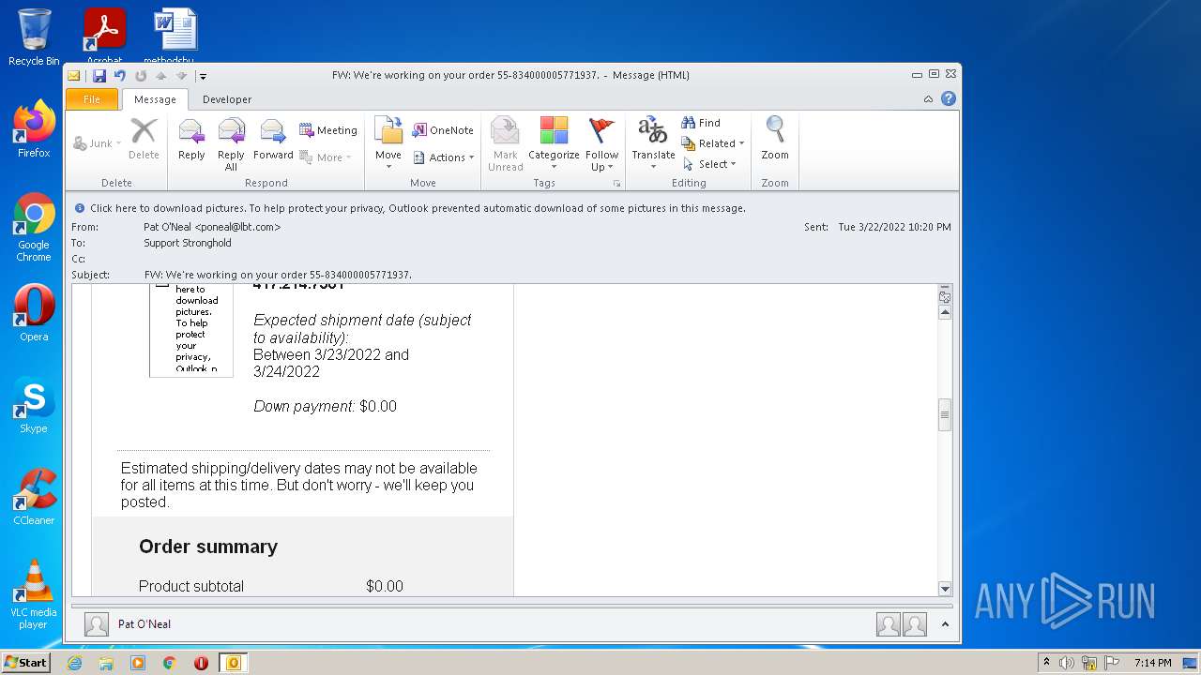This screenshot has height=675, width=1201.
Task: Click the Down payment $0.00 text
Action: (325, 406)
